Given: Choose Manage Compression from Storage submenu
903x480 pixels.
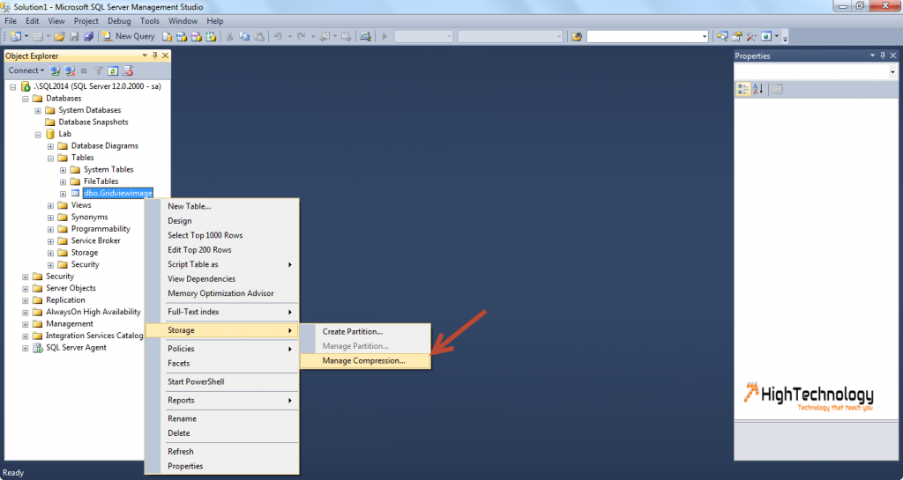Looking at the screenshot, I should [364, 360].
